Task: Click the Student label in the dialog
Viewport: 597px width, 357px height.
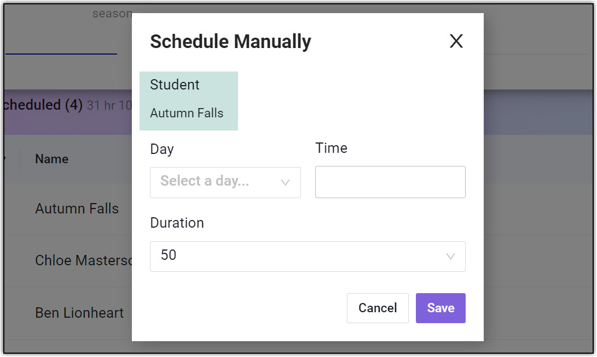Action: coord(175,85)
